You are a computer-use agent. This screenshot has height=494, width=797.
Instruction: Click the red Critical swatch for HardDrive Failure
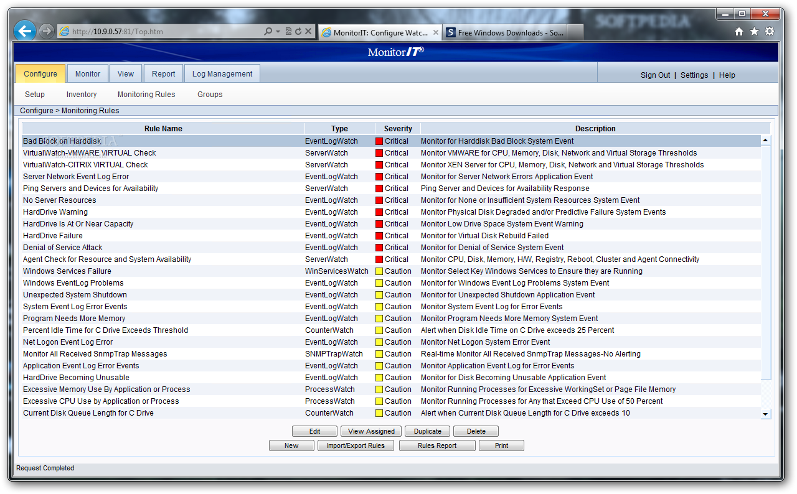pyautogui.click(x=379, y=236)
